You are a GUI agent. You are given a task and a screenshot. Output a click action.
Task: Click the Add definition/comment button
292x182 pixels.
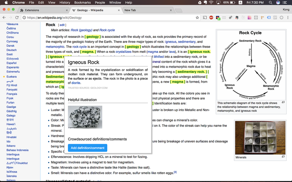pyautogui.click(x=88, y=147)
